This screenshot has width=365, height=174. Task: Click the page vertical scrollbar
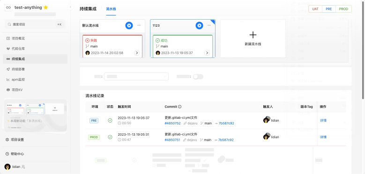coord(363,50)
